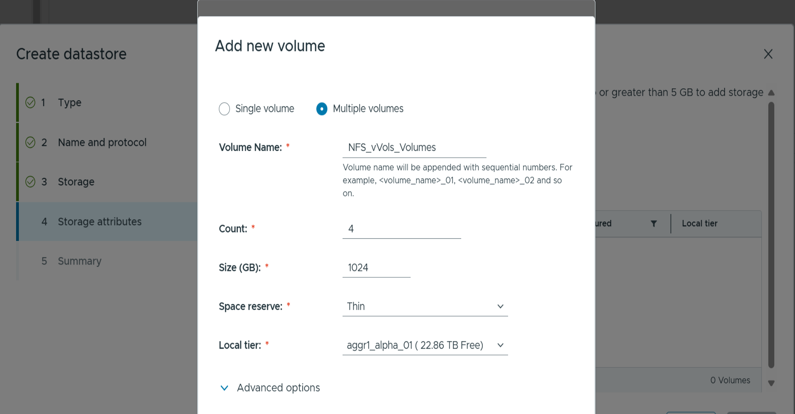Select the Single volume radio button

point(224,109)
